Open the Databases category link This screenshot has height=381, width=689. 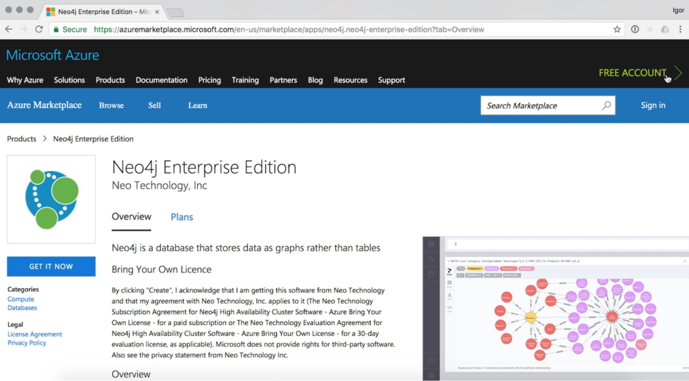[x=22, y=308]
